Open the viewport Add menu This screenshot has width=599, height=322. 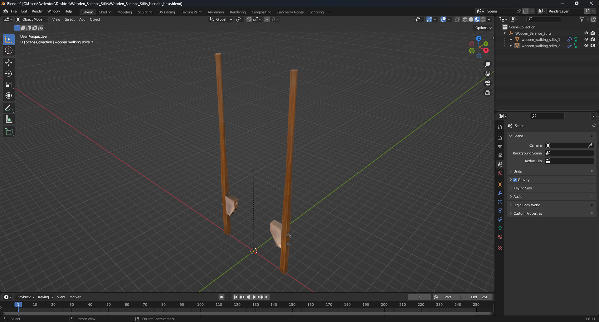click(x=82, y=19)
